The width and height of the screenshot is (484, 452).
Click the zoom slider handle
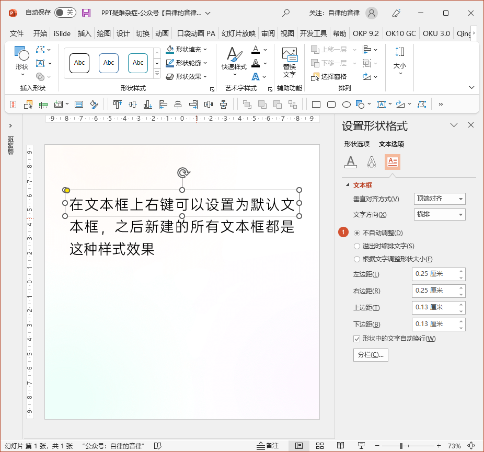click(x=401, y=446)
